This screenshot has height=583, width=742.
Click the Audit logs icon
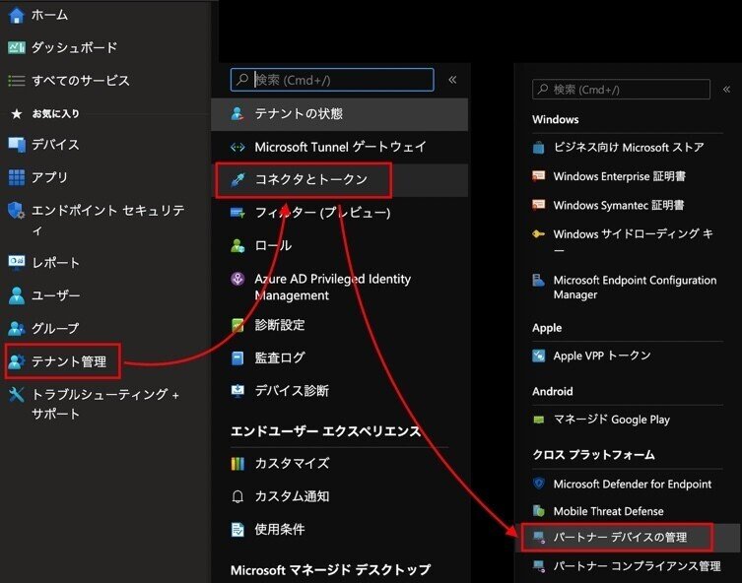pos(237,358)
